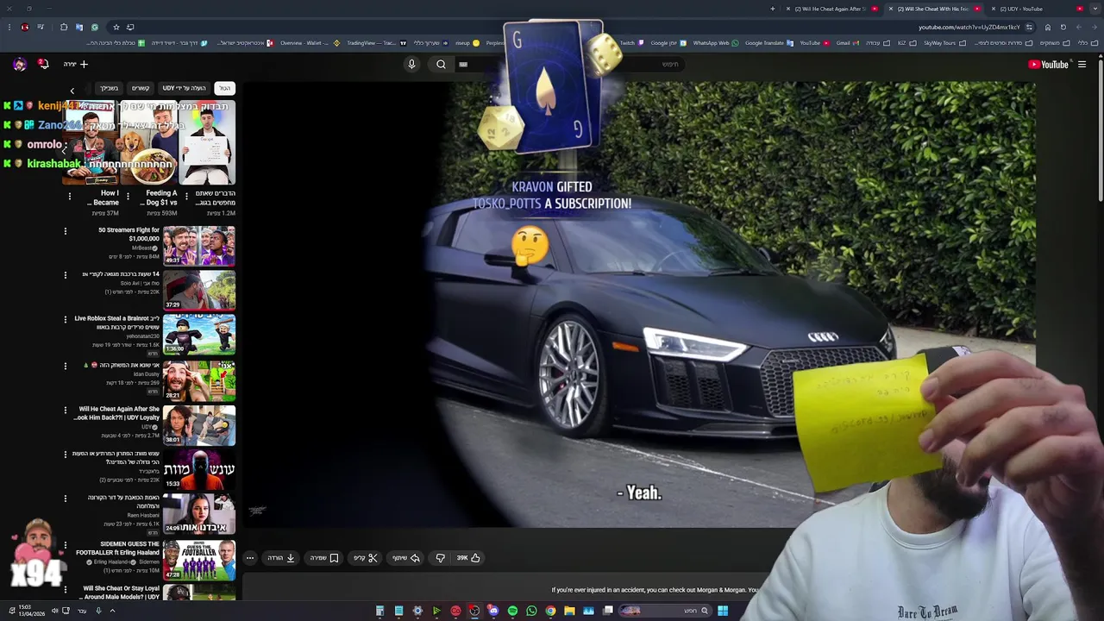
Task: Open YouTube notifications bell
Action: (x=43, y=64)
